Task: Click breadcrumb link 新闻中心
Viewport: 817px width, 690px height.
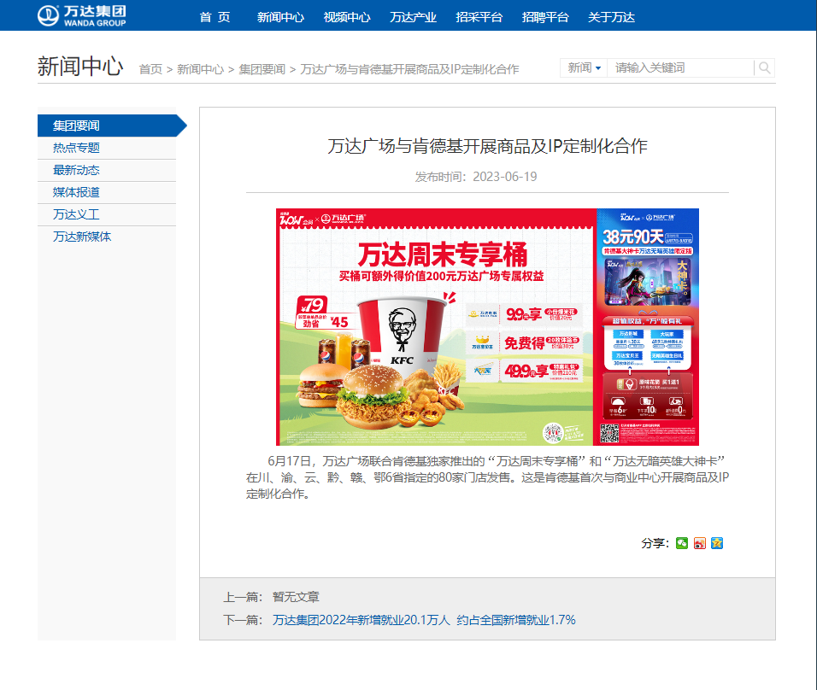Action: coord(200,69)
